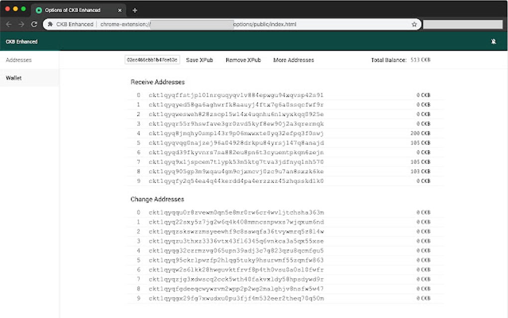Viewport: 508px width, 318px height.
Task: Click the forward navigation arrow
Action: (21, 23)
